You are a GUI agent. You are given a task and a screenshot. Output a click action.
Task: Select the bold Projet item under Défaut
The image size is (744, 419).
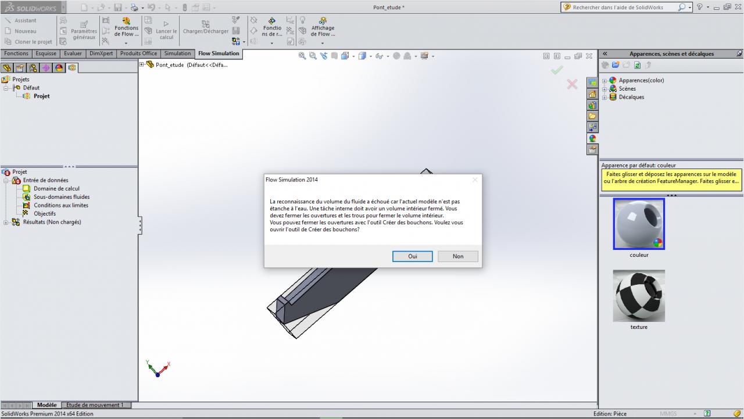(41, 96)
